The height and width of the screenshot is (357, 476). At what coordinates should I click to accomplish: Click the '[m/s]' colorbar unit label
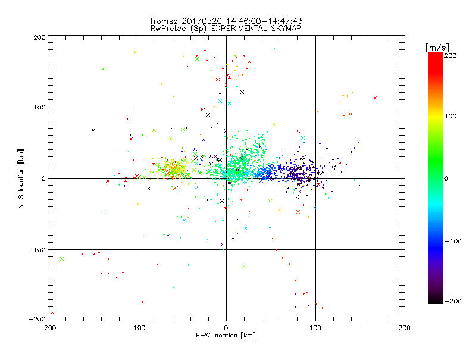coord(437,48)
